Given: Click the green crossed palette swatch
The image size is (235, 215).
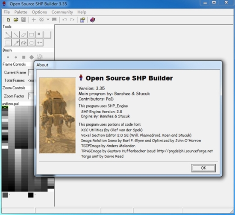Looking at the screenshot, I should pos(5,107).
